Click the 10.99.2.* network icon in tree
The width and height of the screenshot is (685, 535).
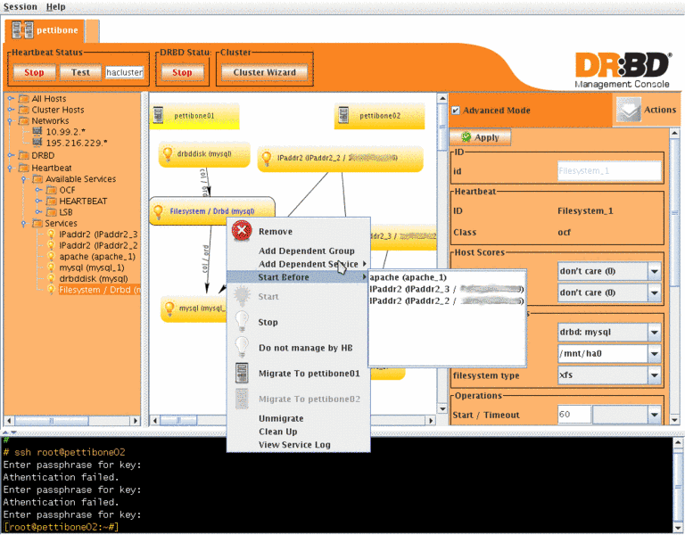pos(37,131)
